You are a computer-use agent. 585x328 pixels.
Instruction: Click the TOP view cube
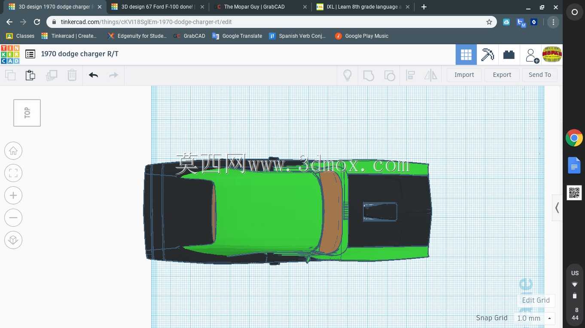pyautogui.click(x=27, y=113)
